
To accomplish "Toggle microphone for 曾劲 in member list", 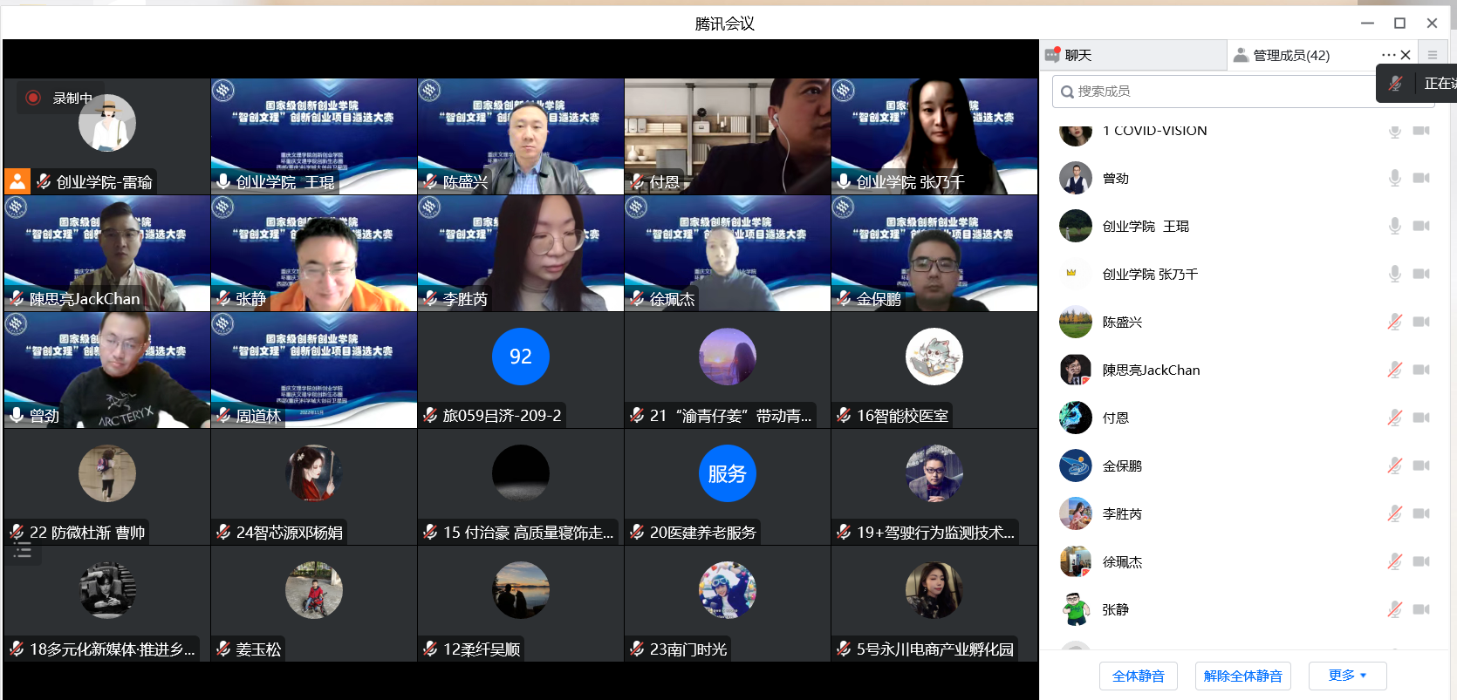I will pos(1394,178).
